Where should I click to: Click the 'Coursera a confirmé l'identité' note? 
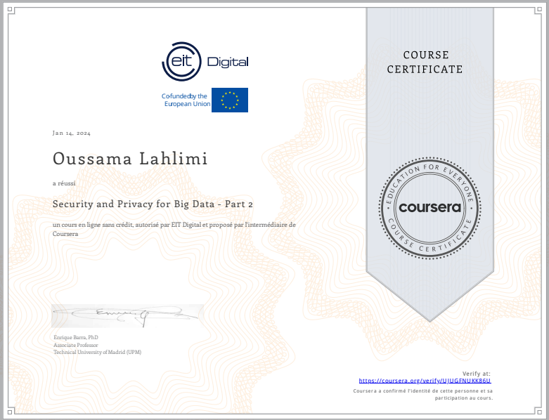[423, 395]
